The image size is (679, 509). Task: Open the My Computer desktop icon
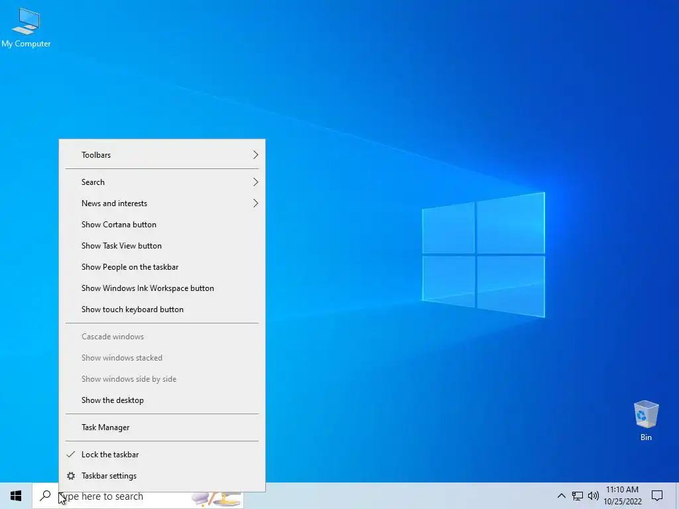click(x=26, y=28)
